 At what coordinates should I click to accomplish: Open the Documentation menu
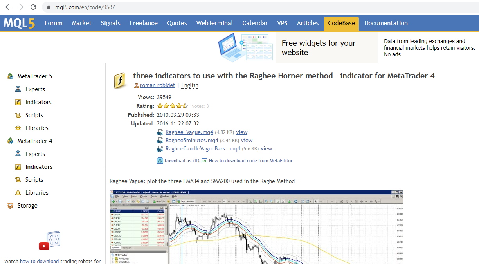(386, 23)
